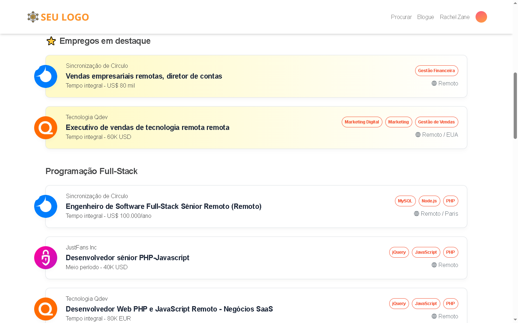This screenshot has width=518, height=323.
Task: Click the Node.js skill tag
Action: point(429,201)
